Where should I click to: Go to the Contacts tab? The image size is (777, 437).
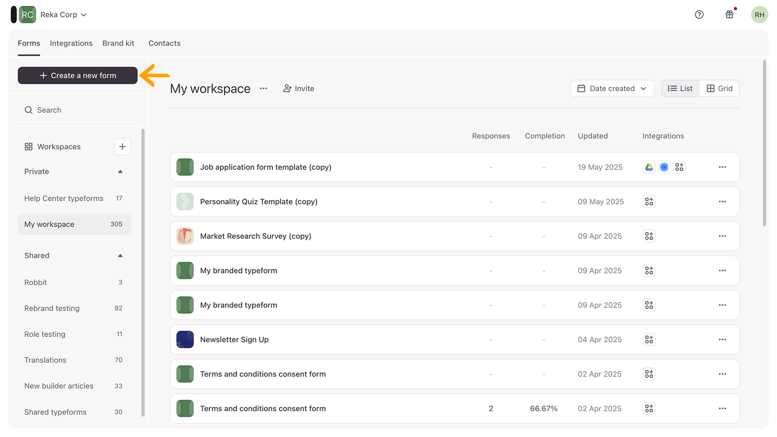tap(165, 43)
